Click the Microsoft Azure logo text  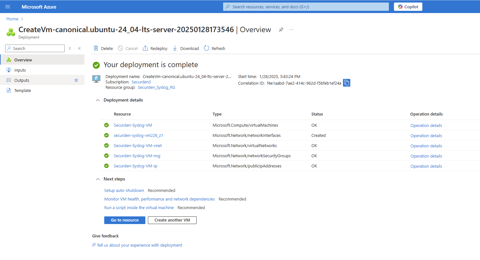coord(39,7)
